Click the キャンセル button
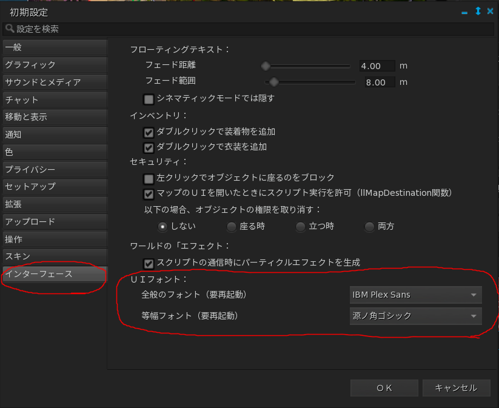The width and height of the screenshot is (499, 408). click(457, 388)
